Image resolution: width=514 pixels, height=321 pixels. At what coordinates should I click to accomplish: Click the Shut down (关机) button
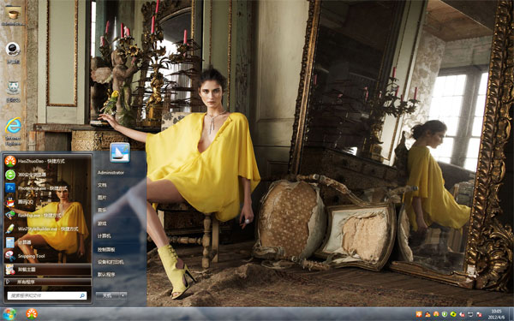coord(107,295)
